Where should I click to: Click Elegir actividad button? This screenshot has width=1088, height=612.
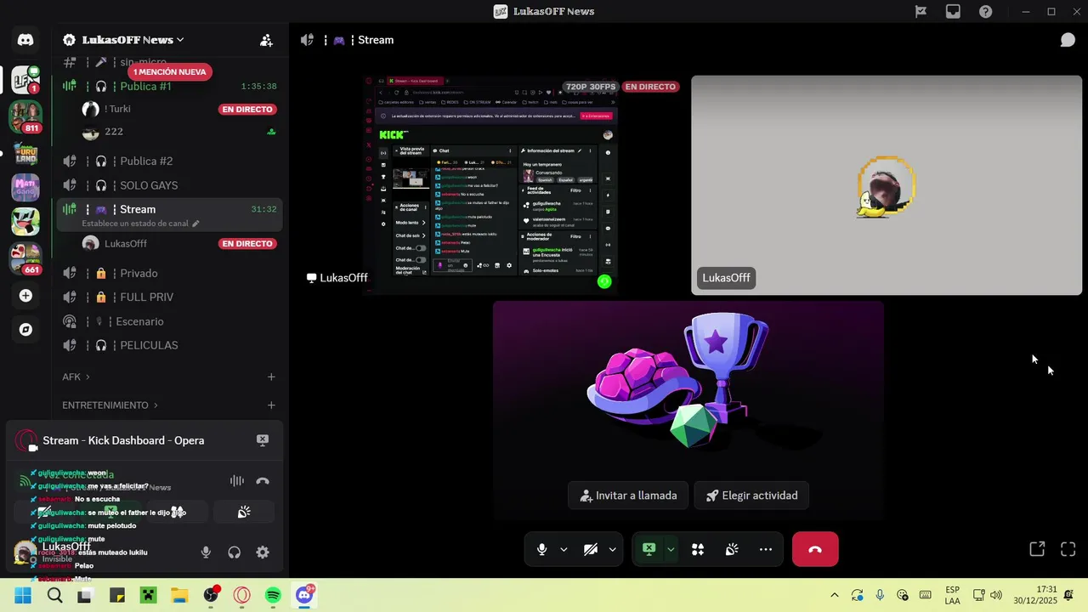point(751,496)
